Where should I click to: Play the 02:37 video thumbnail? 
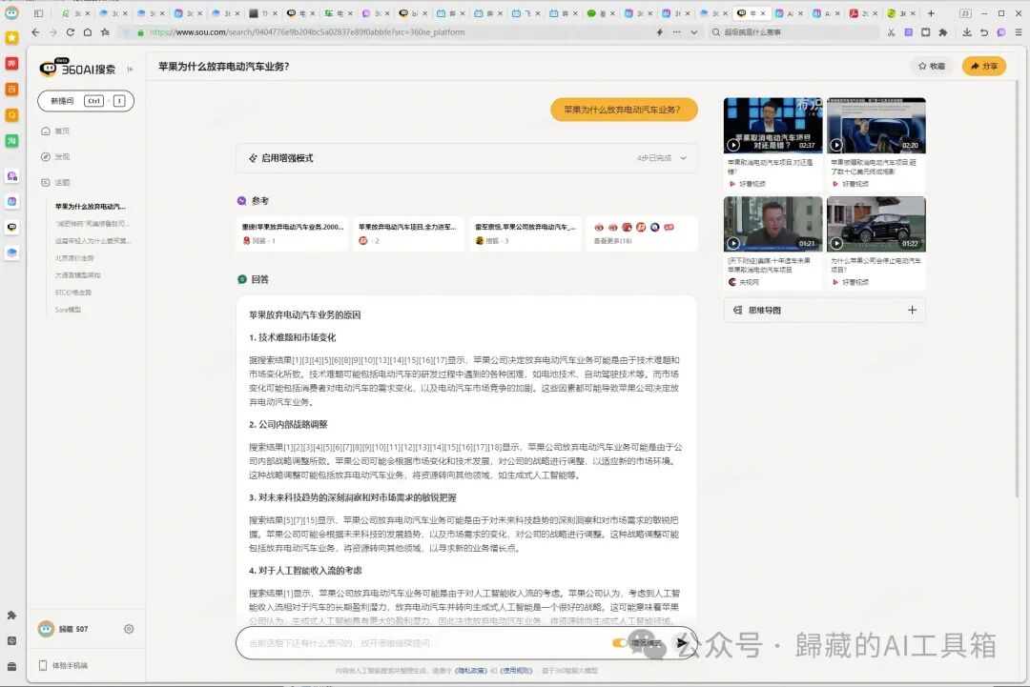click(x=772, y=126)
